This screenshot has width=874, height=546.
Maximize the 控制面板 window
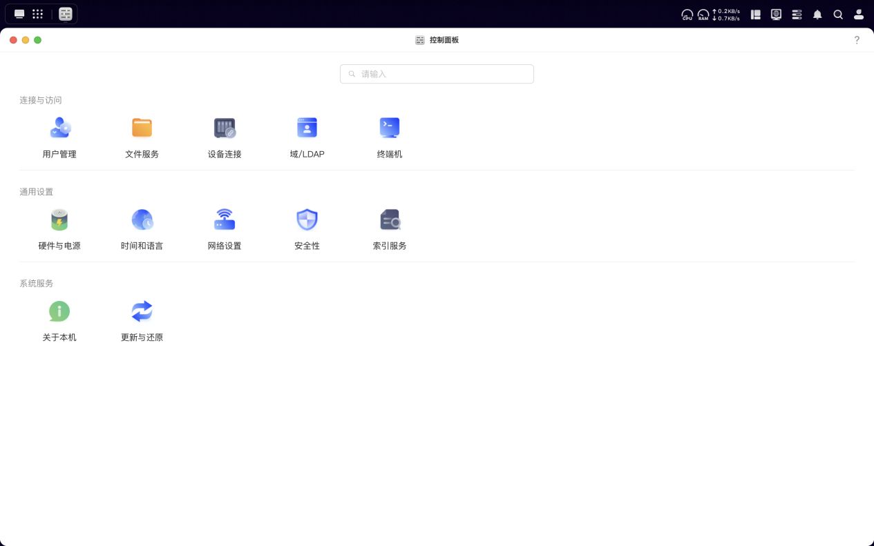point(38,40)
